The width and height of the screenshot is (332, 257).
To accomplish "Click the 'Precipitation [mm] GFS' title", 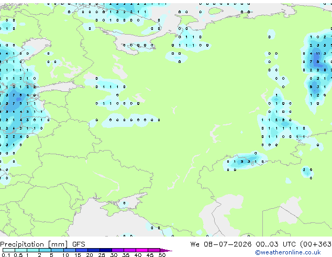I will (x=42, y=244).
